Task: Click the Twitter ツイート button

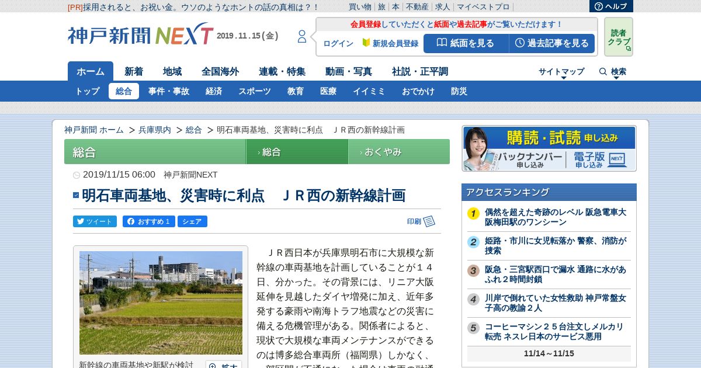Action: click(x=95, y=221)
